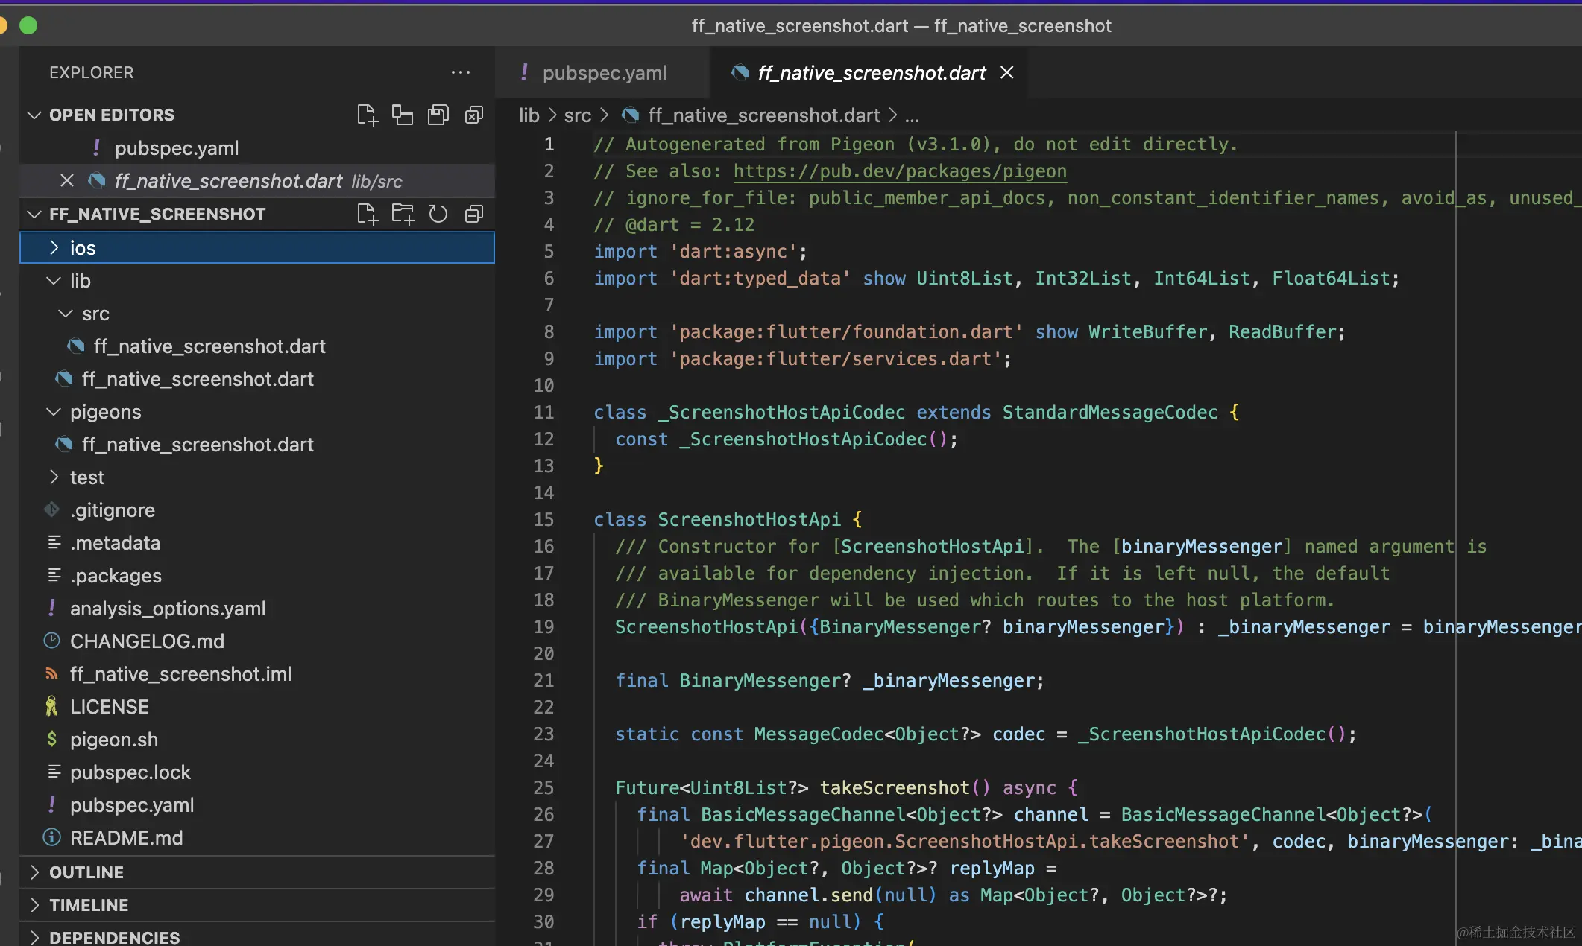
Task: Open the pub.dev pigeon package link
Action: click(x=899, y=171)
